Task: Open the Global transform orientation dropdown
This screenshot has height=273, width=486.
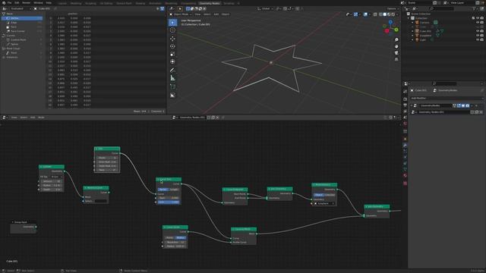Action: [x=264, y=8]
